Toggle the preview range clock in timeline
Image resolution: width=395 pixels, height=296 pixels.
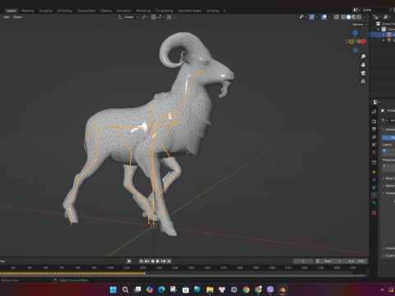point(318,261)
